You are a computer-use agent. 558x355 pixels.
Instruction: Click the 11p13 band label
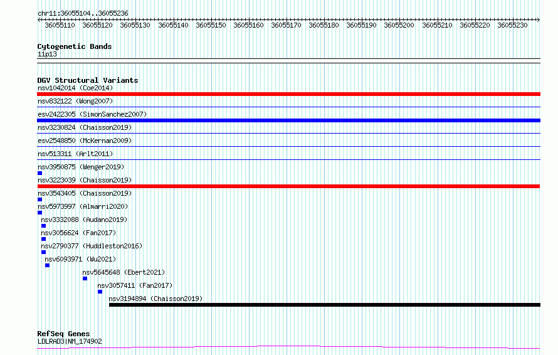coord(47,54)
